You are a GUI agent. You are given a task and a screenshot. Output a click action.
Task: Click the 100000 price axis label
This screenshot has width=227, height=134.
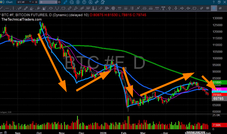[x=218, y=58]
